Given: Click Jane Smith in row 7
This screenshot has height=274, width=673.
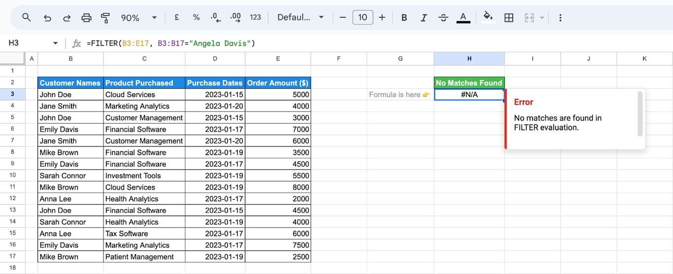Looking at the screenshot, I should tap(70, 141).
